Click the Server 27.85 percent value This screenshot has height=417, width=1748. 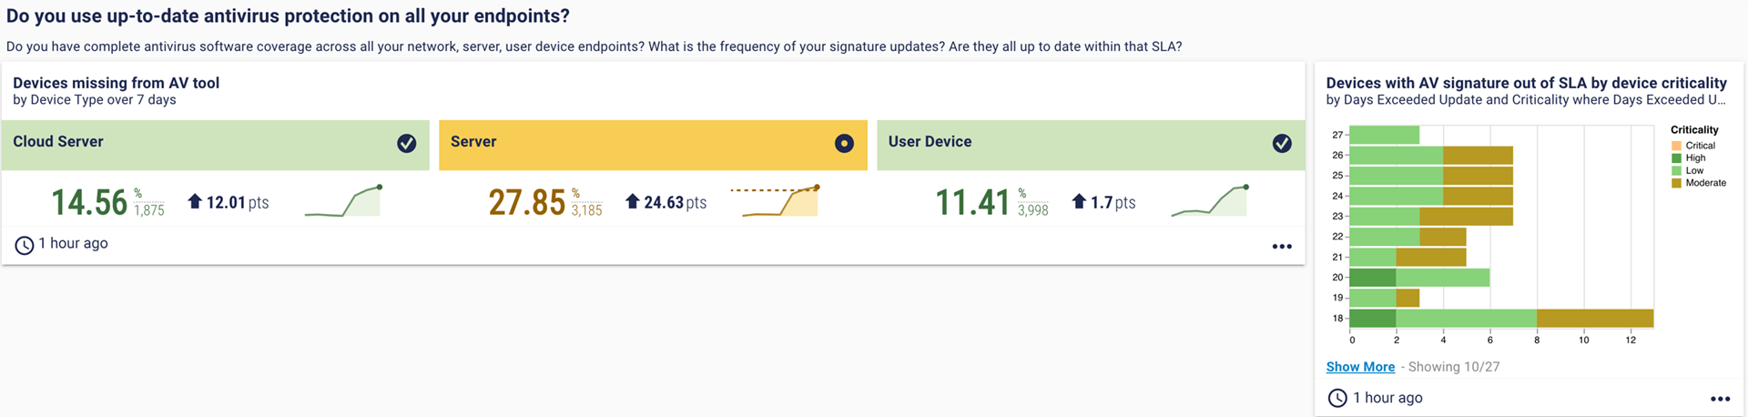coord(527,202)
